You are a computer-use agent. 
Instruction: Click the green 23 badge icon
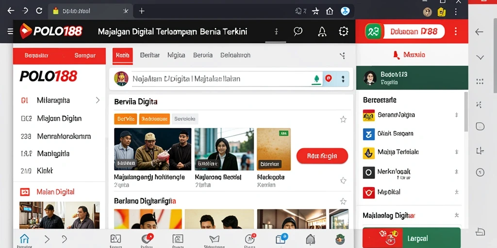pos(373,31)
